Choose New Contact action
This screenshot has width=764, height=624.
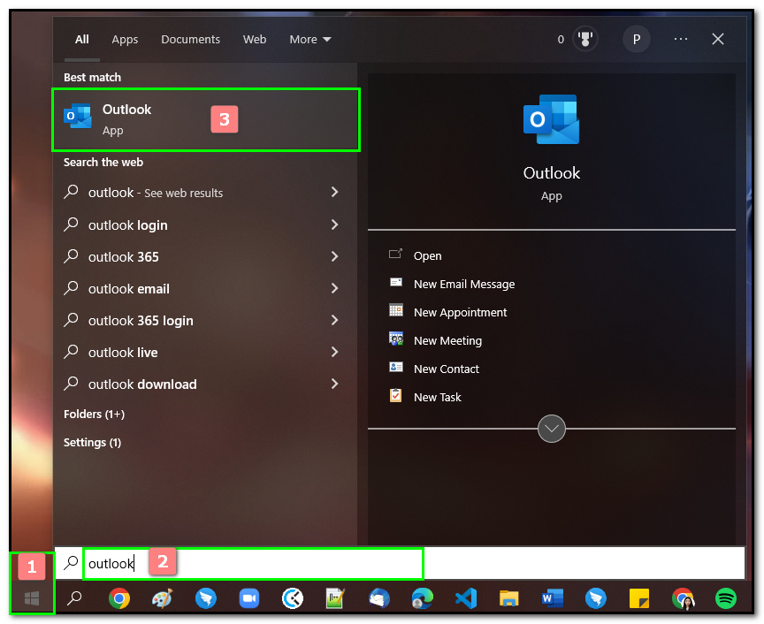point(447,369)
